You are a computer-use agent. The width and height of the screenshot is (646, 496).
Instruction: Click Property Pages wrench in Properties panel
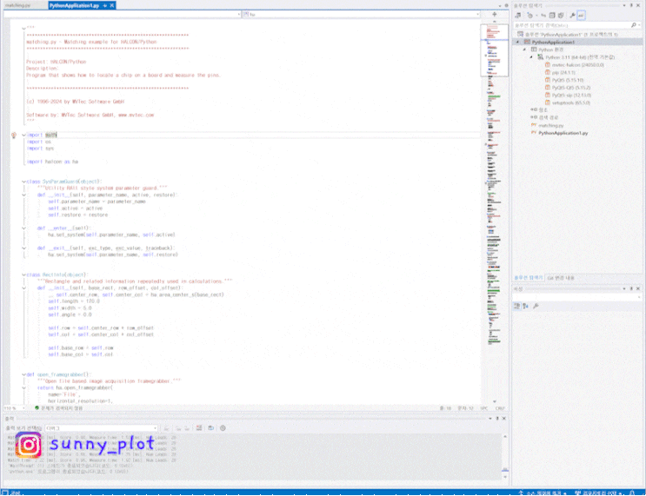[536, 306]
